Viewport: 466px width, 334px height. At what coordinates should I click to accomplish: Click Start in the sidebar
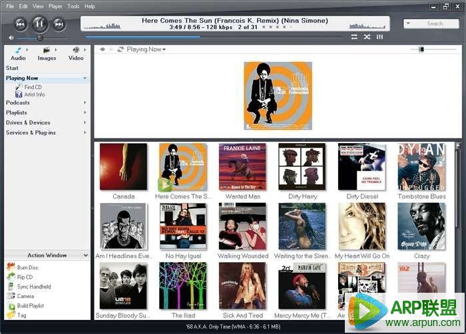coord(12,68)
